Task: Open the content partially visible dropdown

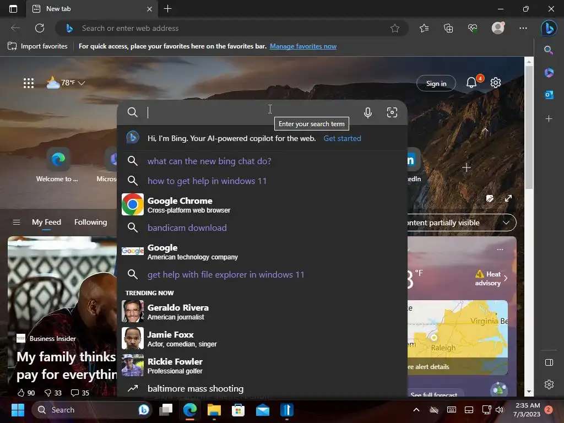Action: click(x=462, y=223)
